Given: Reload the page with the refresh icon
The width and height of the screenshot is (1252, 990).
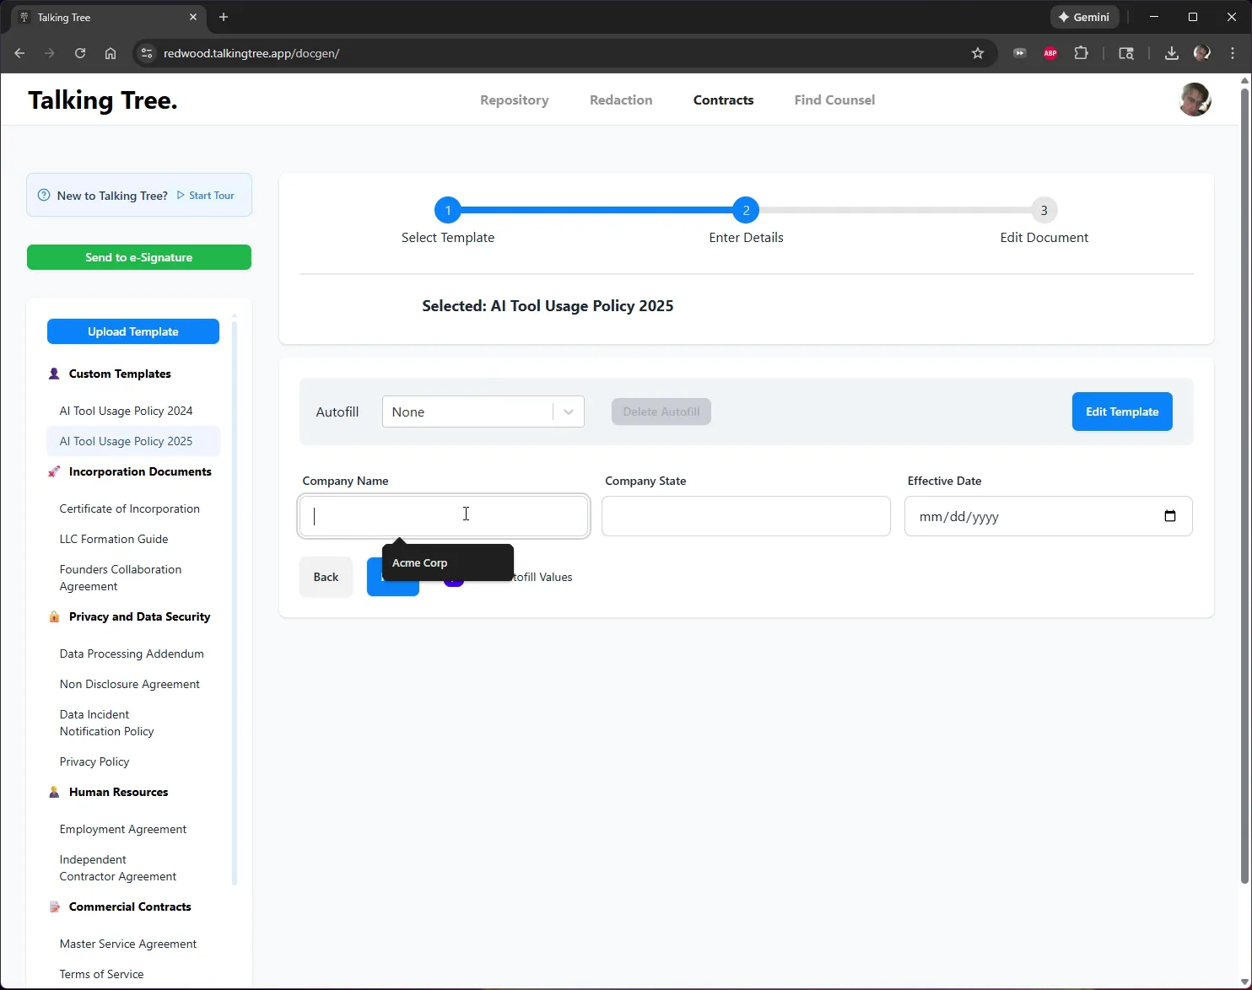Looking at the screenshot, I should [80, 53].
